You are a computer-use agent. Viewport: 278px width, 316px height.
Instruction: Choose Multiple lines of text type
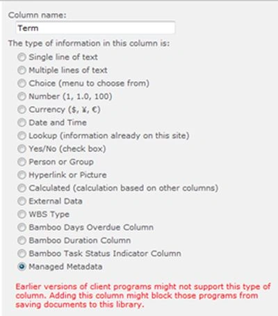(x=22, y=70)
